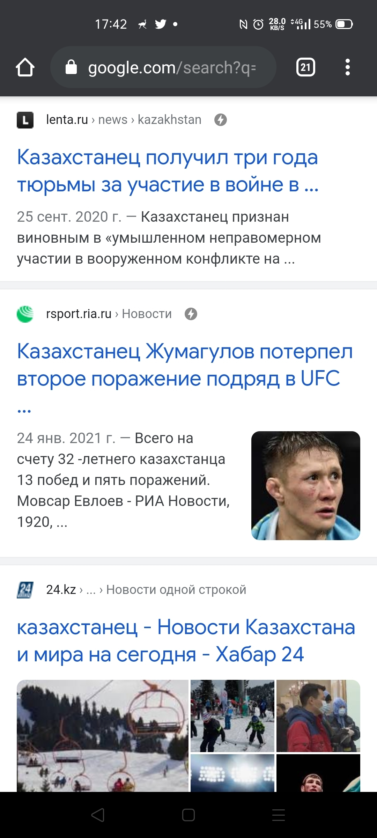Tap the AMP lightning icon next to rsport.ria.ru
The width and height of the screenshot is (377, 838).
click(x=191, y=314)
